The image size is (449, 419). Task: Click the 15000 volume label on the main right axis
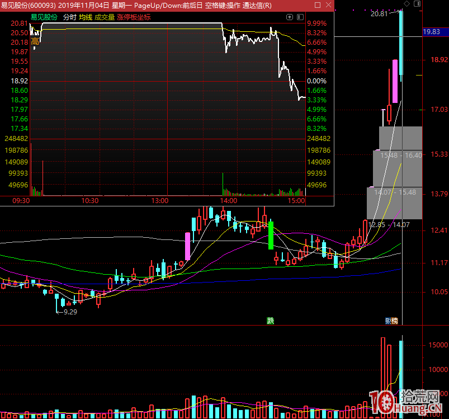[438, 345]
